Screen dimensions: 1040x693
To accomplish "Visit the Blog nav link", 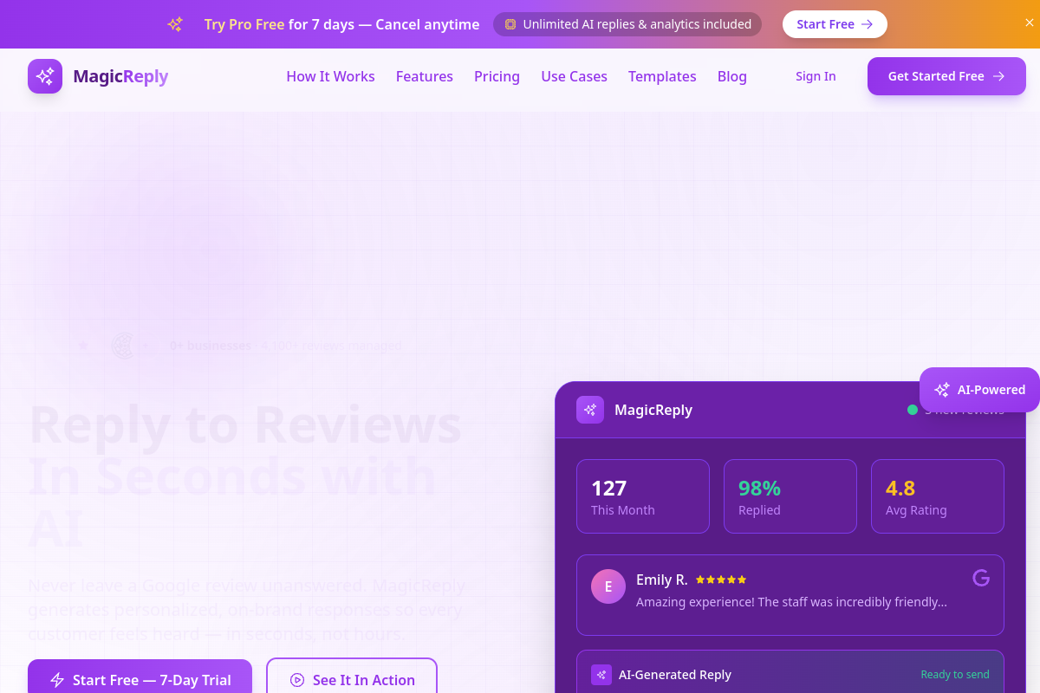I will [732, 76].
